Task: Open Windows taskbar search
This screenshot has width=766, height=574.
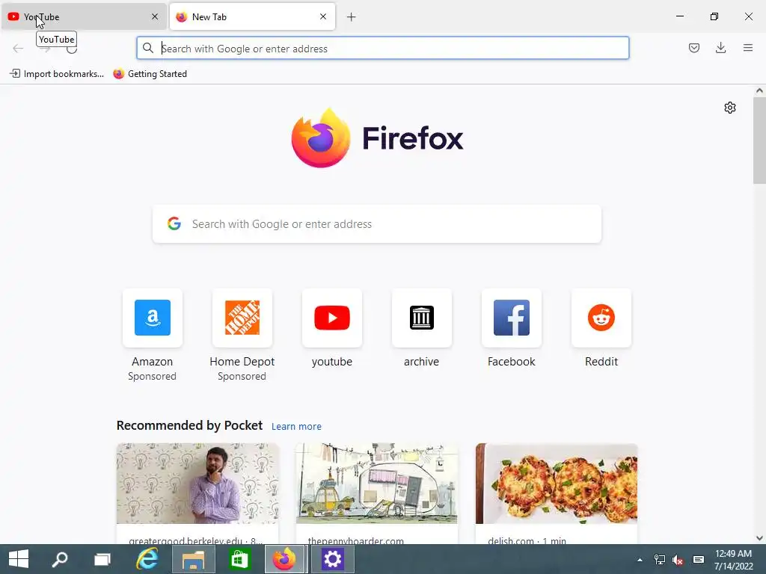Action: click(x=60, y=559)
